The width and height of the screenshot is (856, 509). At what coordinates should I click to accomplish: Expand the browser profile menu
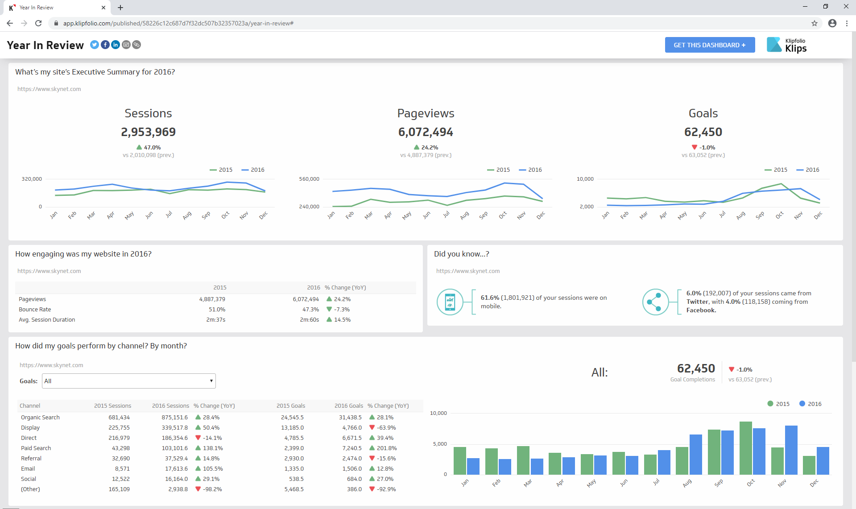[x=831, y=23]
